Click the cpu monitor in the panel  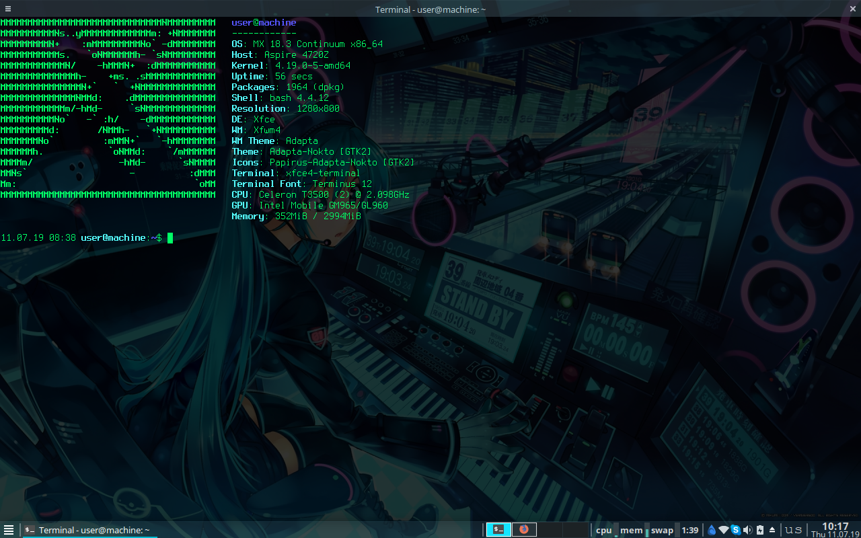point(606,530)
